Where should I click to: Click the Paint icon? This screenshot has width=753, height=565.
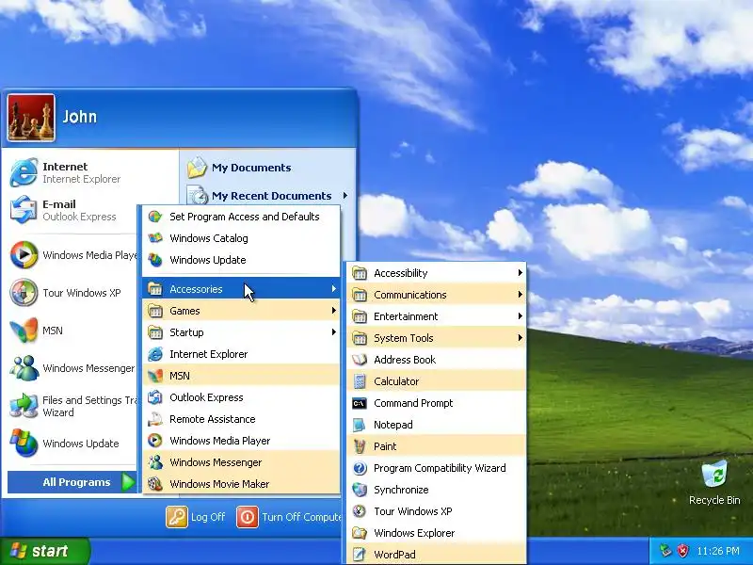pos(360,446)
